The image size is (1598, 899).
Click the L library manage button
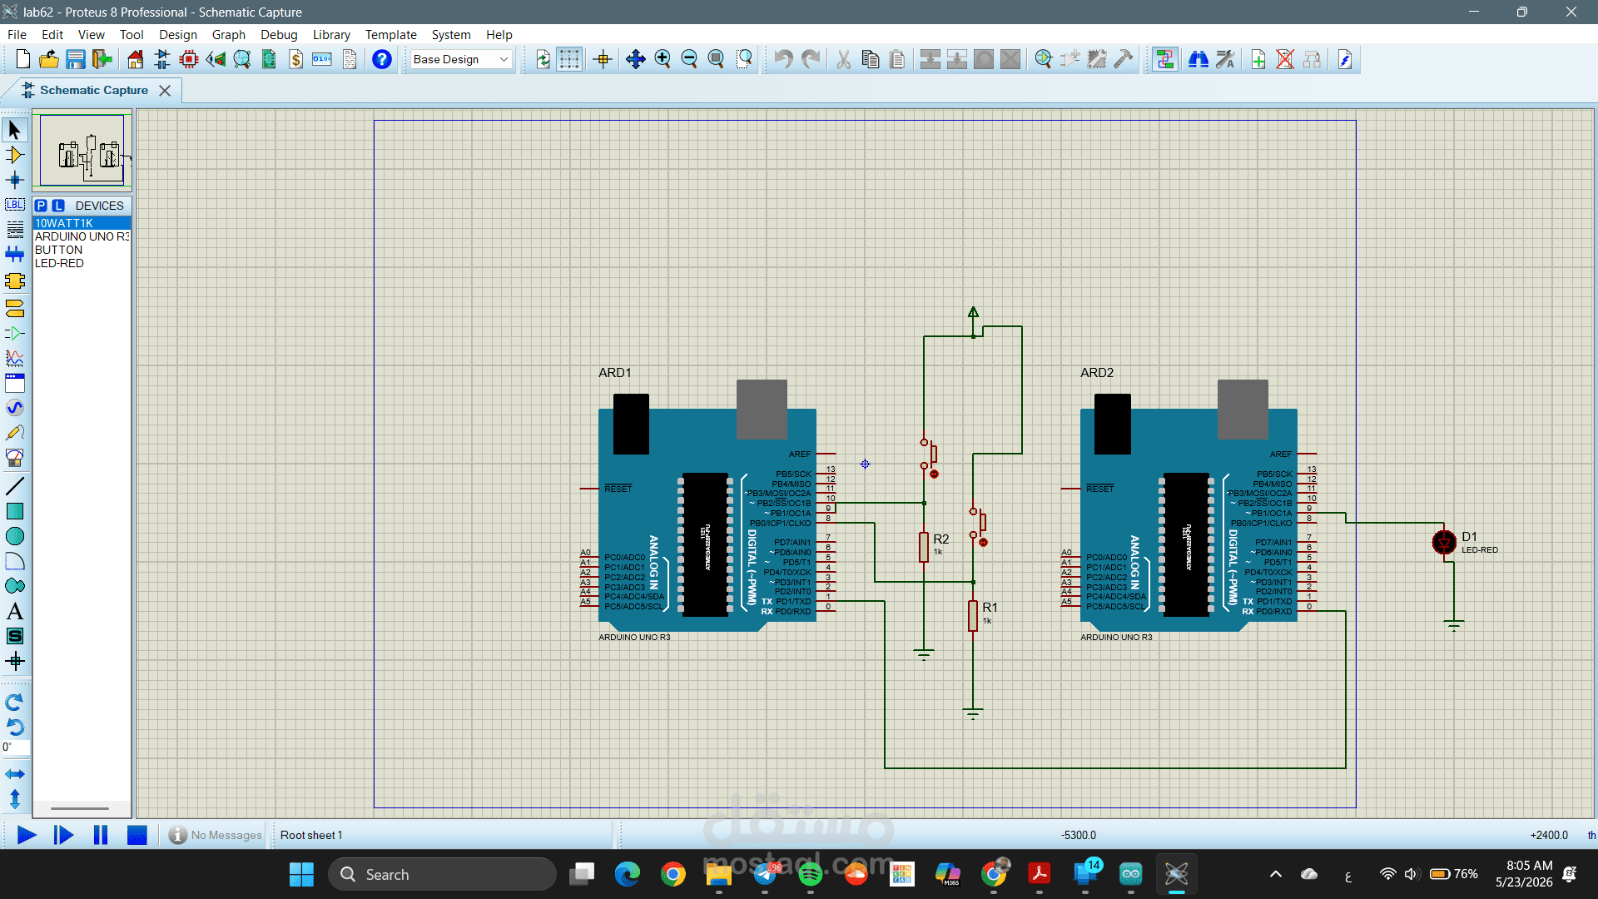58,206
